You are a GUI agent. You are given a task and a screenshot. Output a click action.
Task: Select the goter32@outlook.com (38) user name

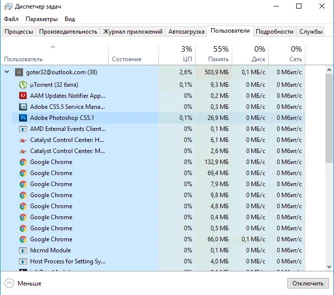point(62,72)
